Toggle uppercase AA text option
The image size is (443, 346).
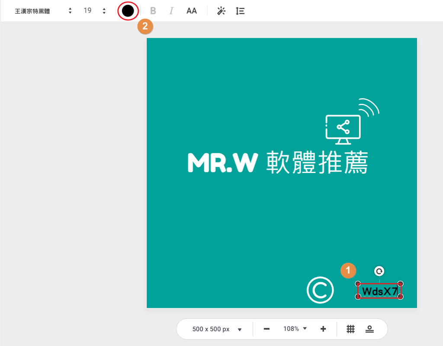(x=192, y=11)
